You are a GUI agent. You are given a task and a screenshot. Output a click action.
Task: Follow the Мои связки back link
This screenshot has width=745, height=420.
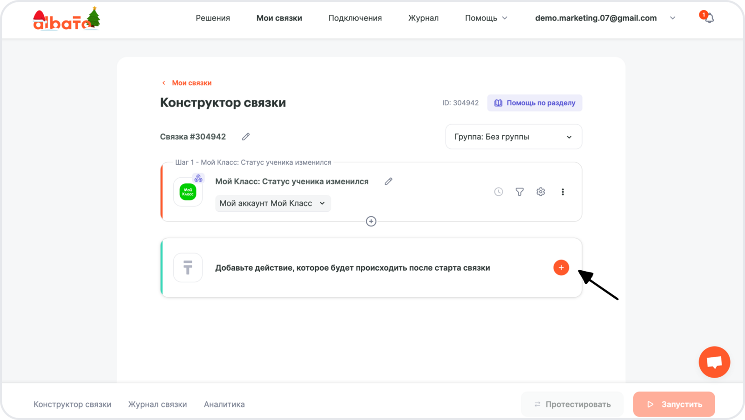(191, 83)
